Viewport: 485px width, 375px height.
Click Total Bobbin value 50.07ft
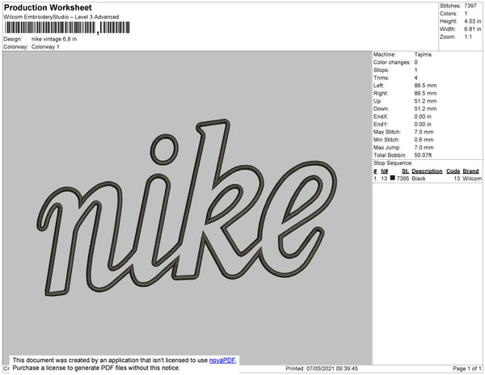pyautogui.click(x=423, y=155)
